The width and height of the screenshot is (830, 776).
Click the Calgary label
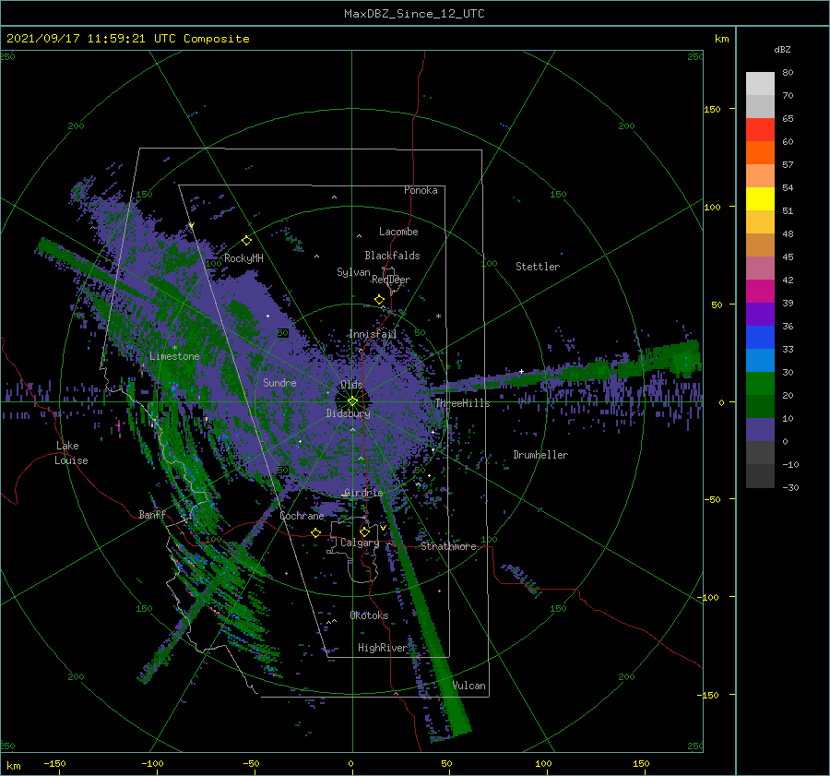pyautogui.click(x=360, y=543)
